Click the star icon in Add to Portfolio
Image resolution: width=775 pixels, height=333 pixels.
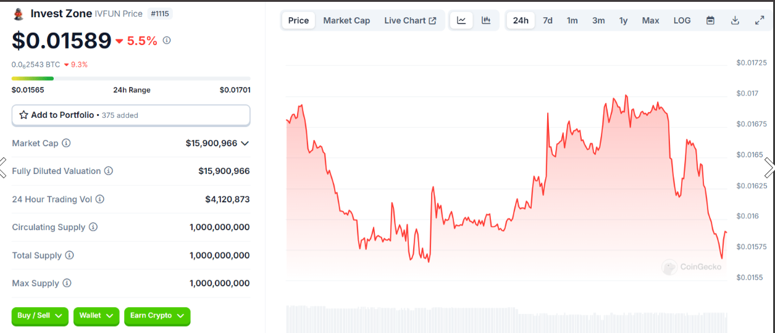[24, 115]
